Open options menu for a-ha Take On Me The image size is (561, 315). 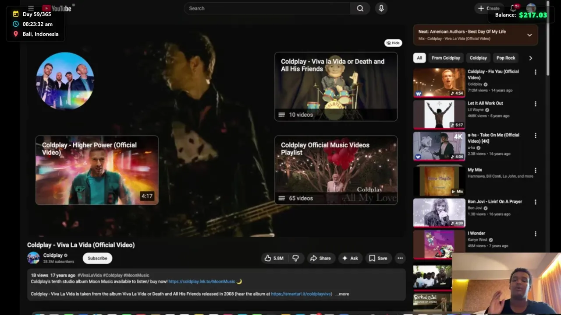click(535, 136)
